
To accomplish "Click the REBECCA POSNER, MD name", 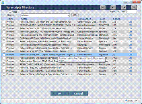I will click(x=46, y=64).
